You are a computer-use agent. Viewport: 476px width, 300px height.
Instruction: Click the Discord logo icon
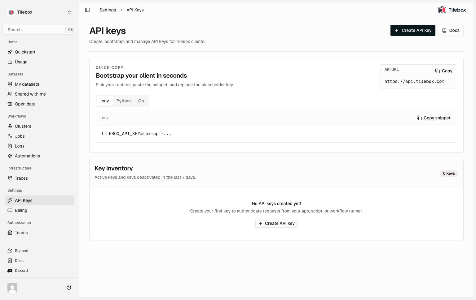tap(10, 271)
